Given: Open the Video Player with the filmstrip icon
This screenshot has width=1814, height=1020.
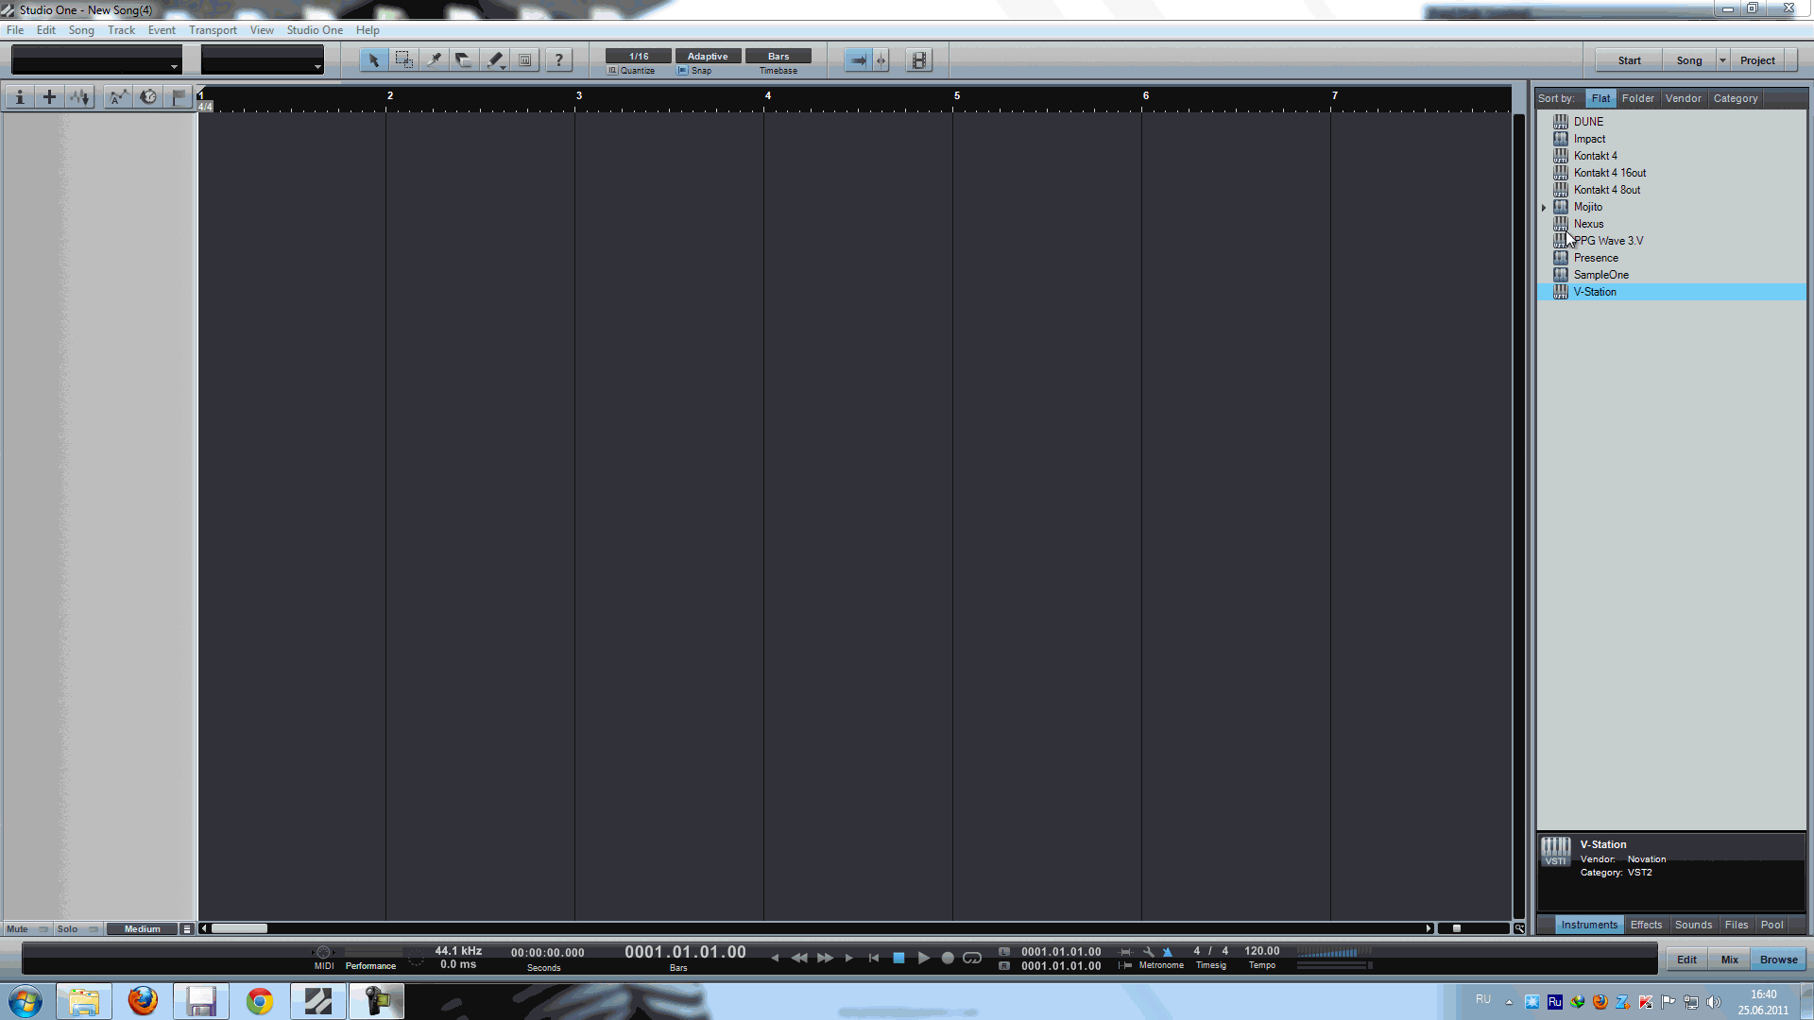Looking at the screenshot, I should click(x=918, y=60).
